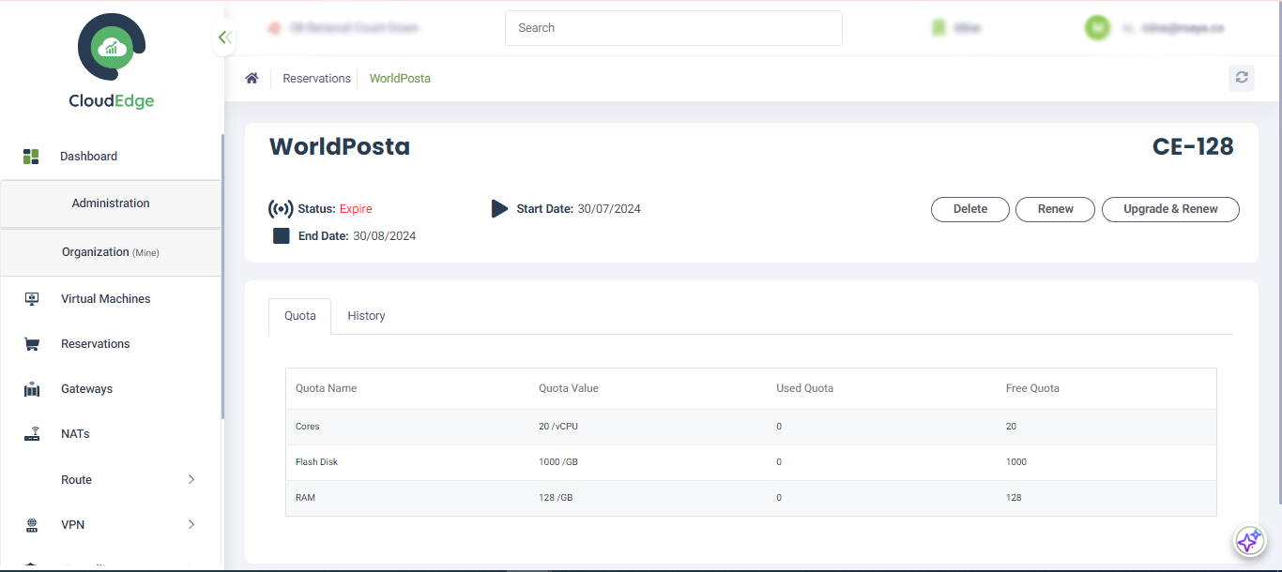Click the Gateways icon
This screenshot has height=572, width=1282.
pyautogui.click(x=32, y=389)
